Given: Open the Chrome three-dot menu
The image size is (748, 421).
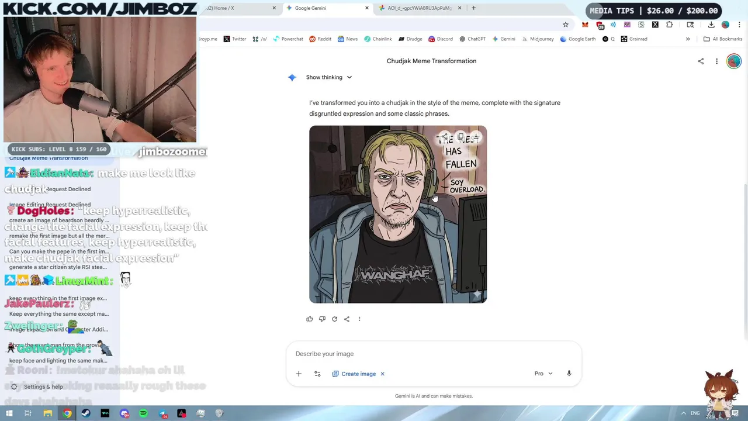Looking at the screenshot, I should pos(739,25).
